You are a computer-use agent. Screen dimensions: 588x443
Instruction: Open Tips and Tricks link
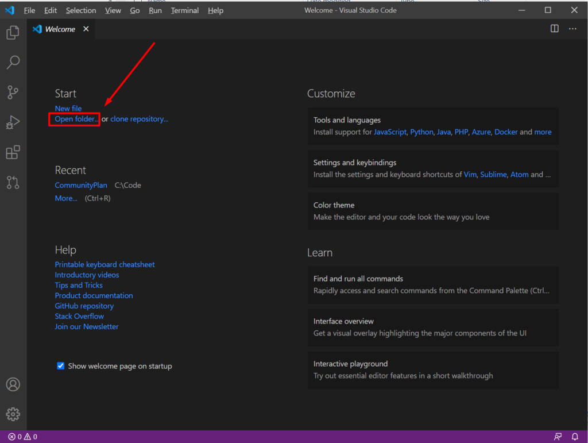click(x=79, y=285)
